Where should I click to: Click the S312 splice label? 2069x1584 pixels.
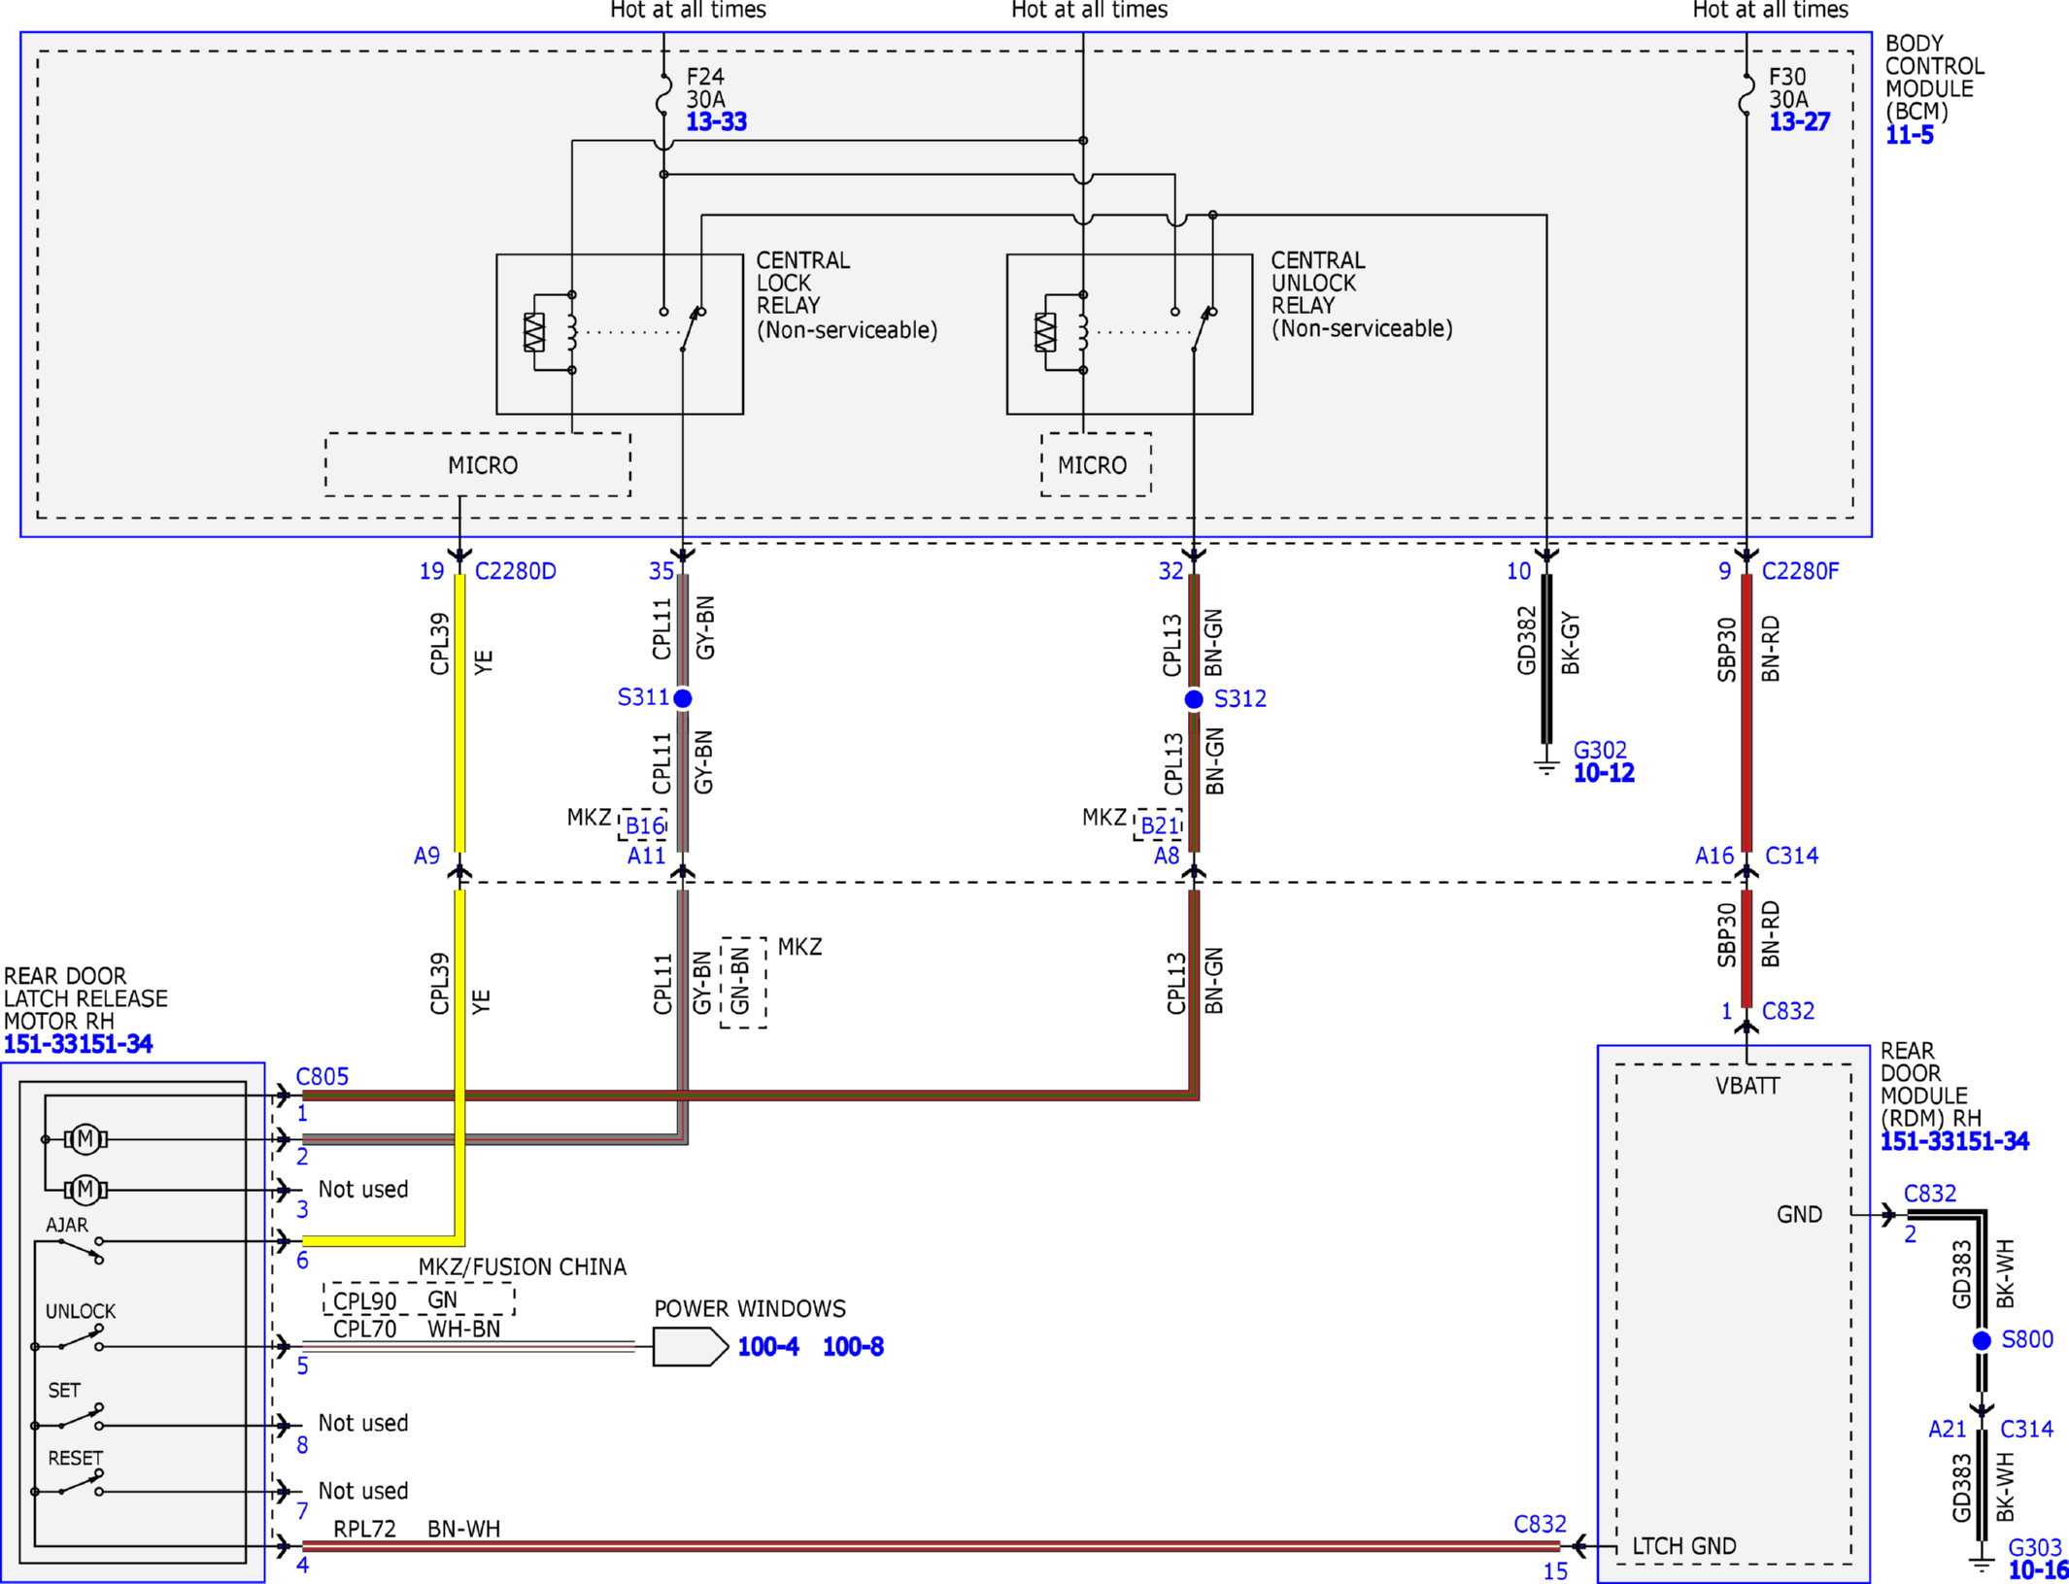pyautogui.click(x=1240, y=699)
